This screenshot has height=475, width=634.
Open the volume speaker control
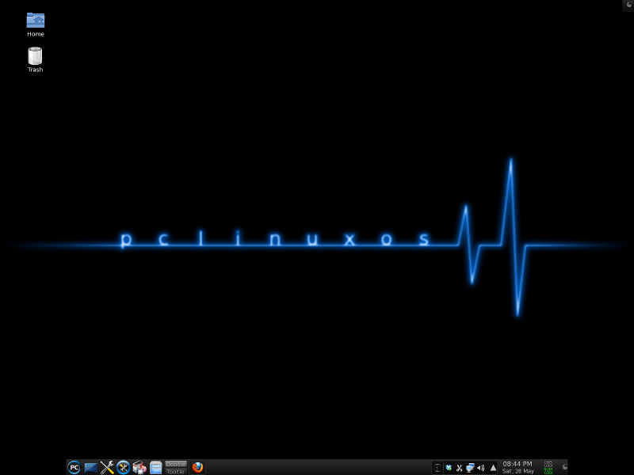click(x=481, y=468)
